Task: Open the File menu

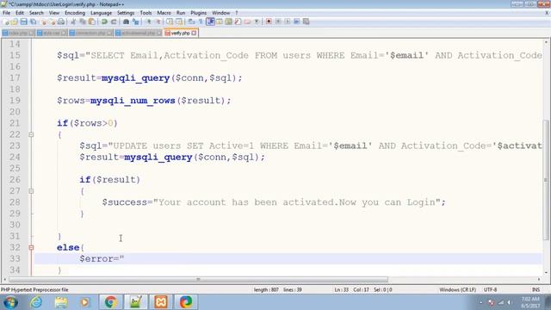Action: 6,13
